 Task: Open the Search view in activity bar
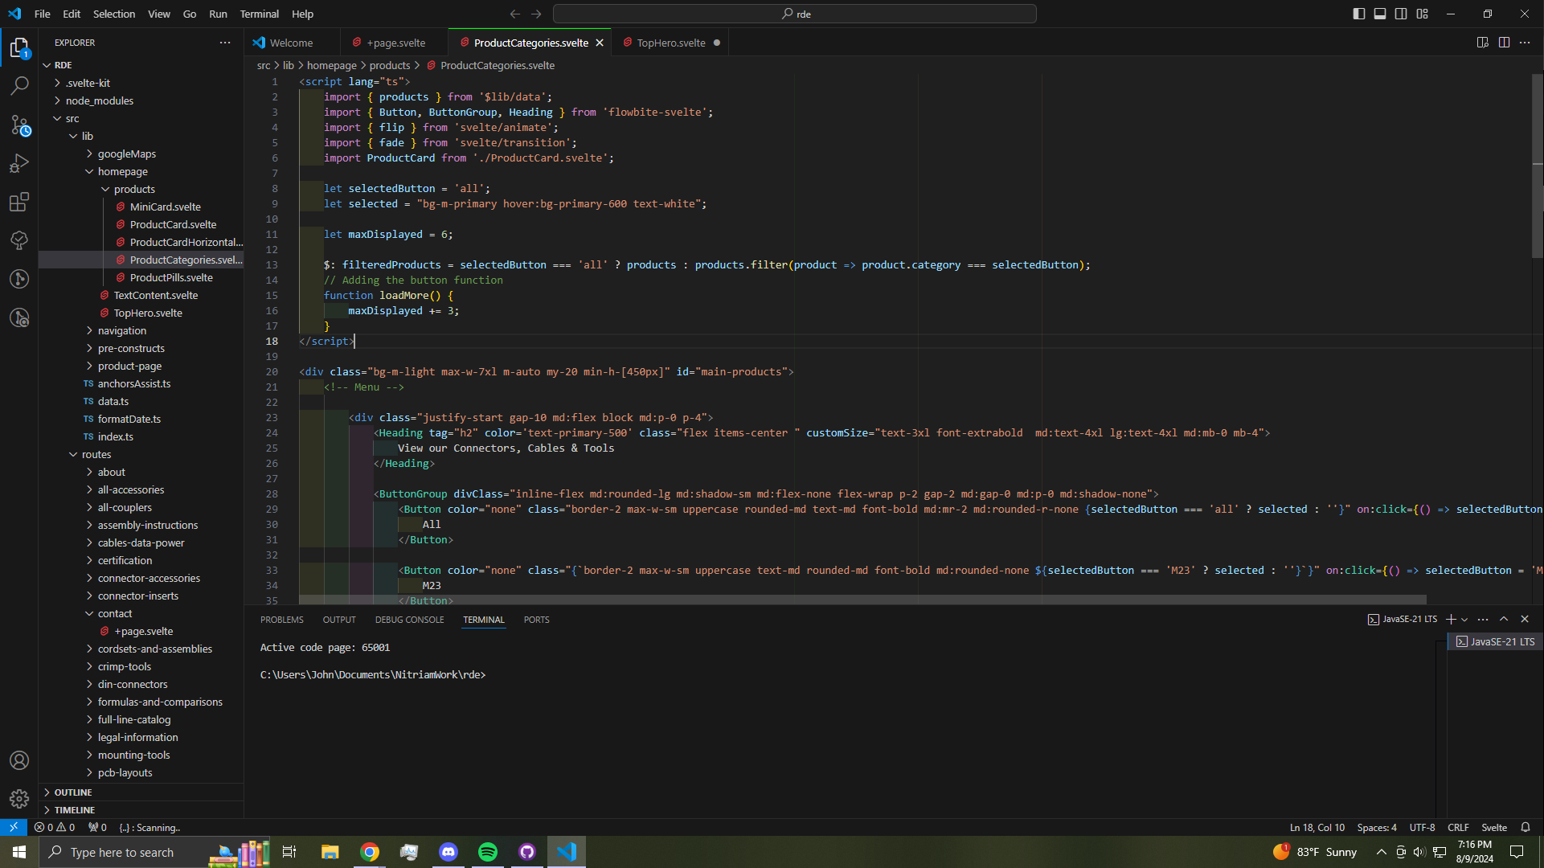(x=19, y=85)
